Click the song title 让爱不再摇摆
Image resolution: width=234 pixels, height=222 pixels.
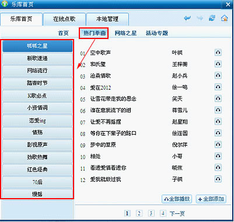pos(106,122)
